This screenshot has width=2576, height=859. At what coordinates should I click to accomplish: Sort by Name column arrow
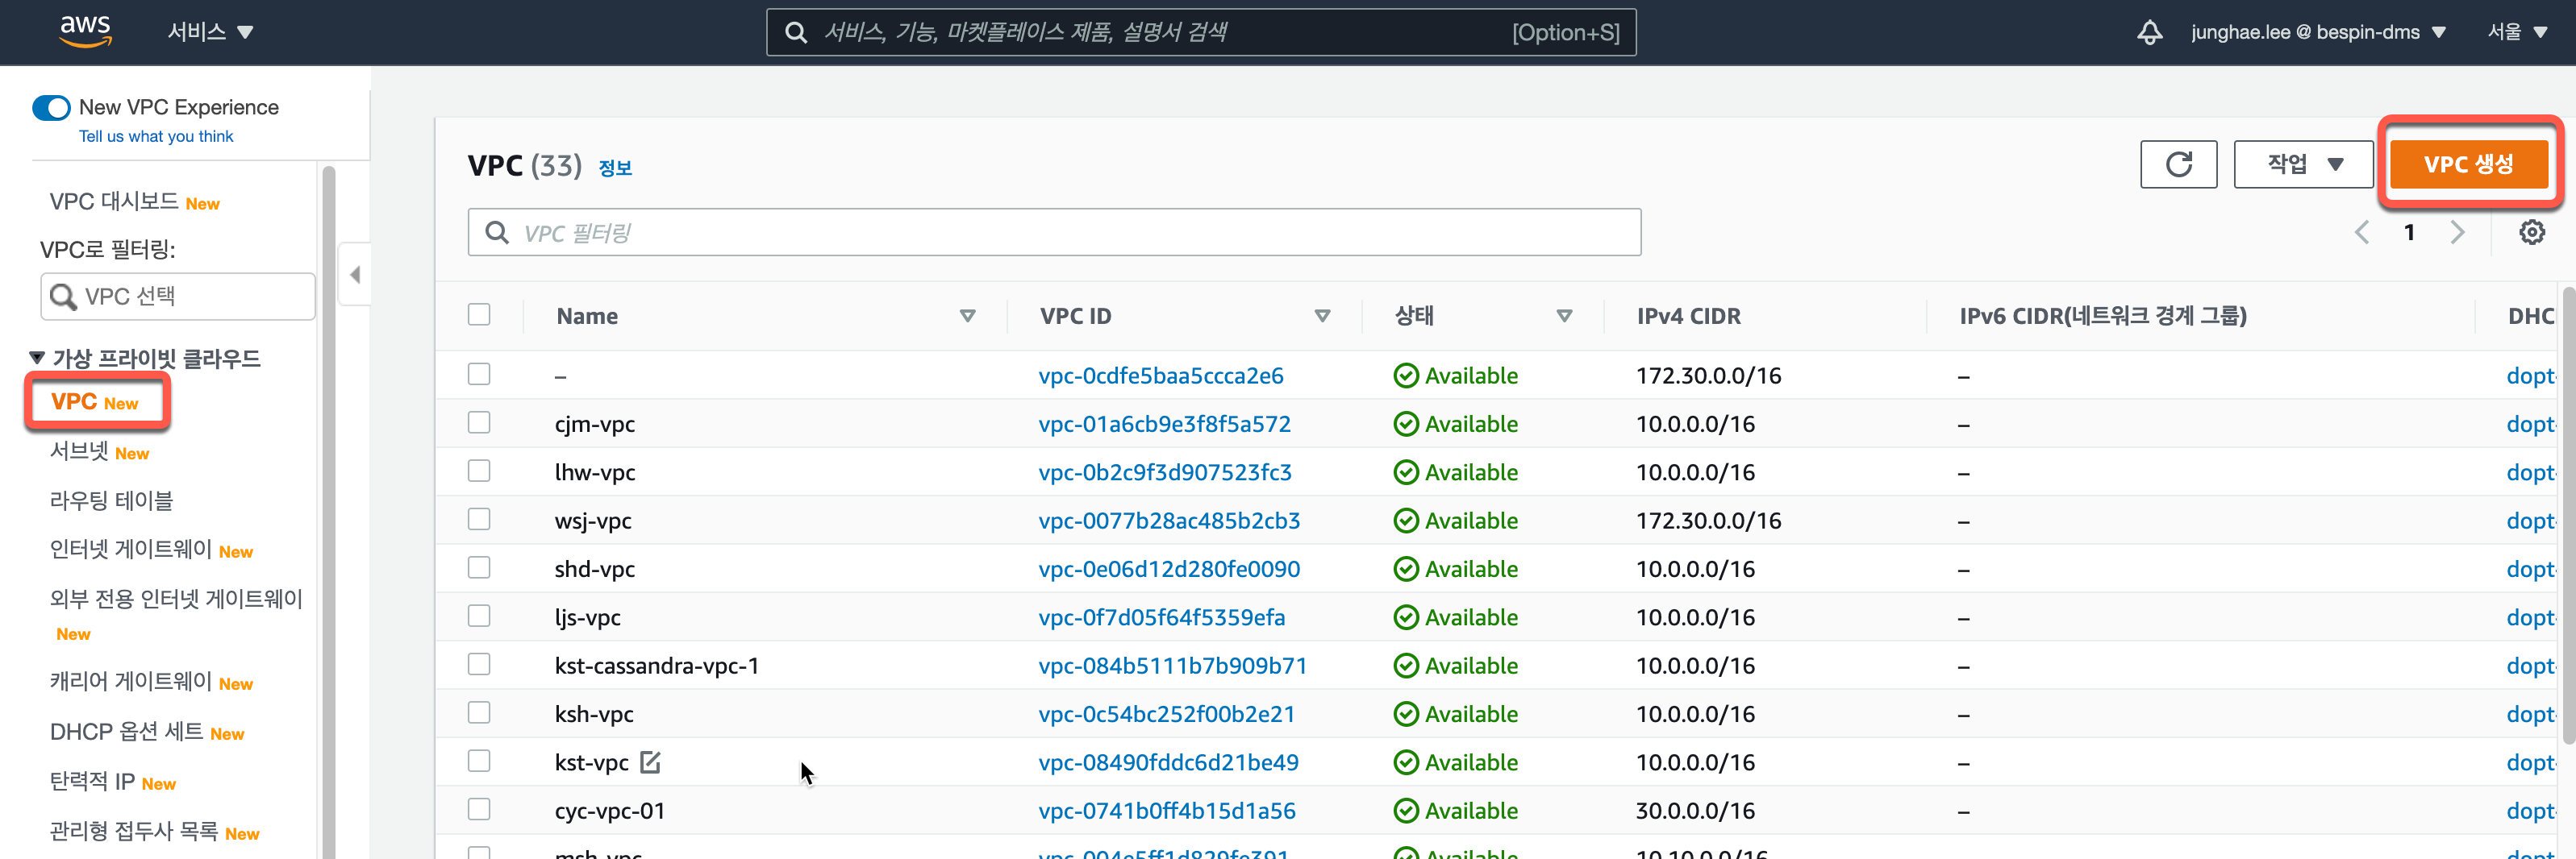coord(967,316)
